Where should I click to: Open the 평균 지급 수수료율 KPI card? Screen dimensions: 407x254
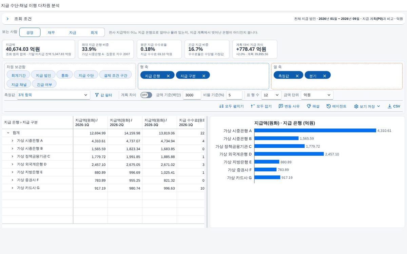click(159, 49)
